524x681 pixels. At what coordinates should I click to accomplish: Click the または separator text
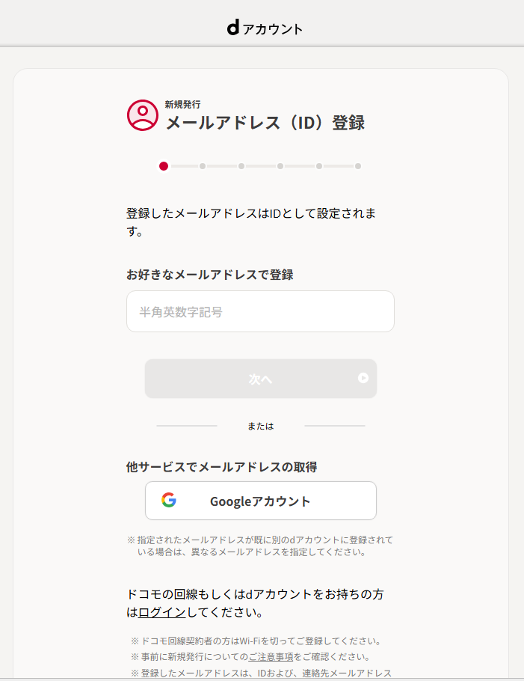[x=261, y=427]
